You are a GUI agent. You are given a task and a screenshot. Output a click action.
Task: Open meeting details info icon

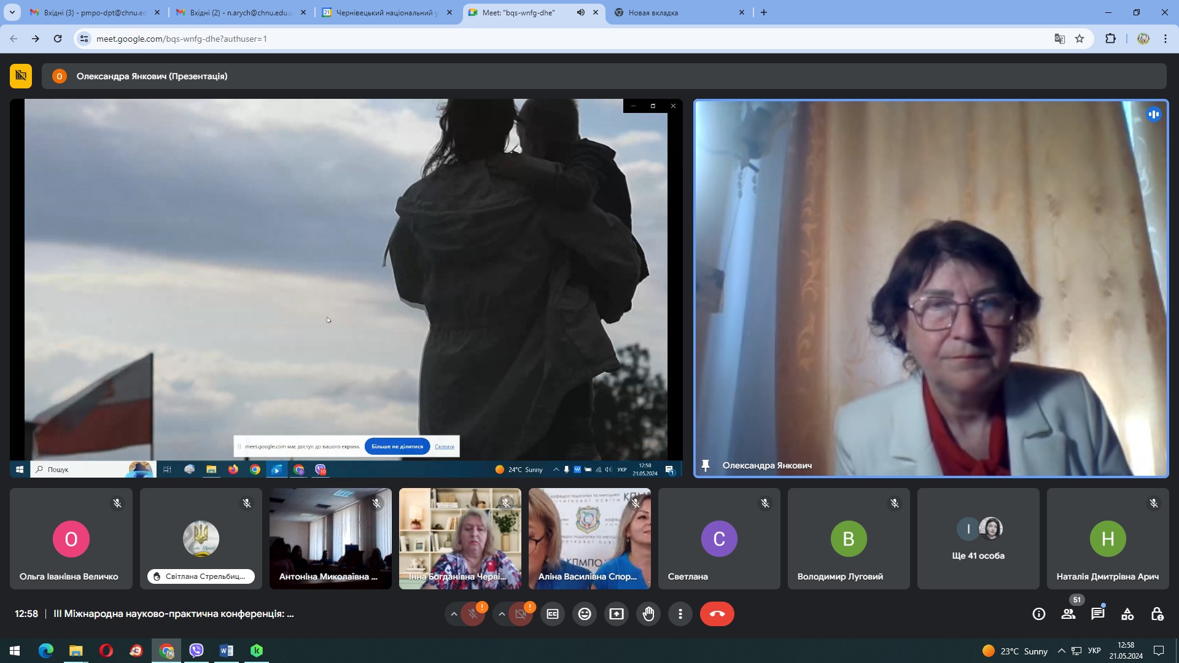[x=1039, y=614]
